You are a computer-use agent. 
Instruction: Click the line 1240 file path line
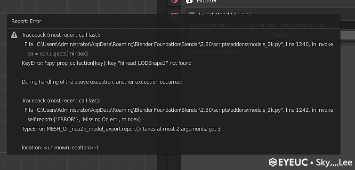click(x=178, y=44)
